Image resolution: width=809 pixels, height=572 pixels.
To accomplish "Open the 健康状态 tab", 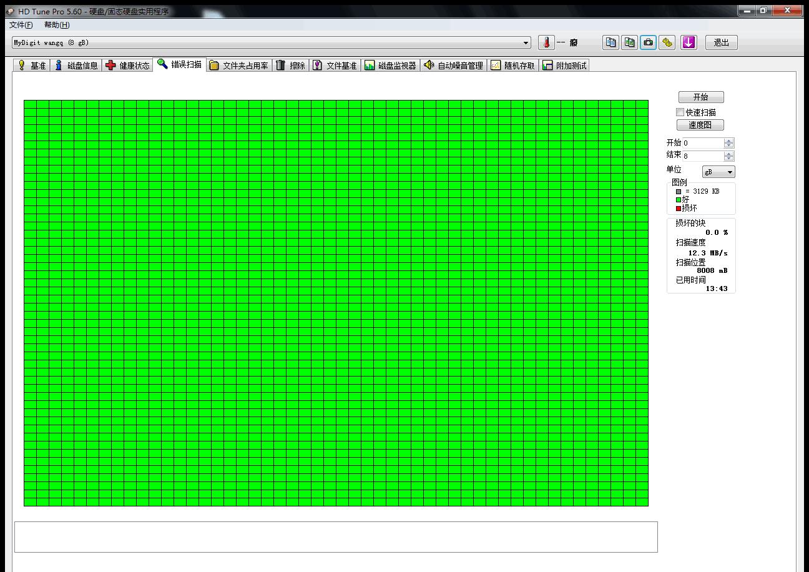I will click(128, 66).
